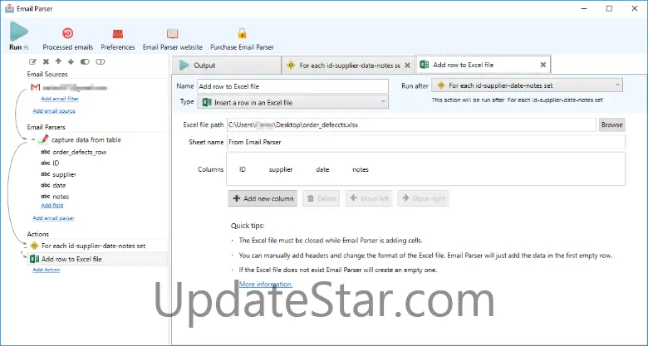The height and width of the screenshot is (346, 648).
Task: Open the More information link
Action: pos(266,284)
